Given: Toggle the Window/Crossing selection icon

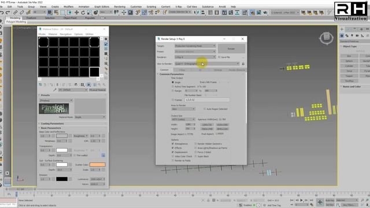Looking at the screenshot, I should [69, 13].
